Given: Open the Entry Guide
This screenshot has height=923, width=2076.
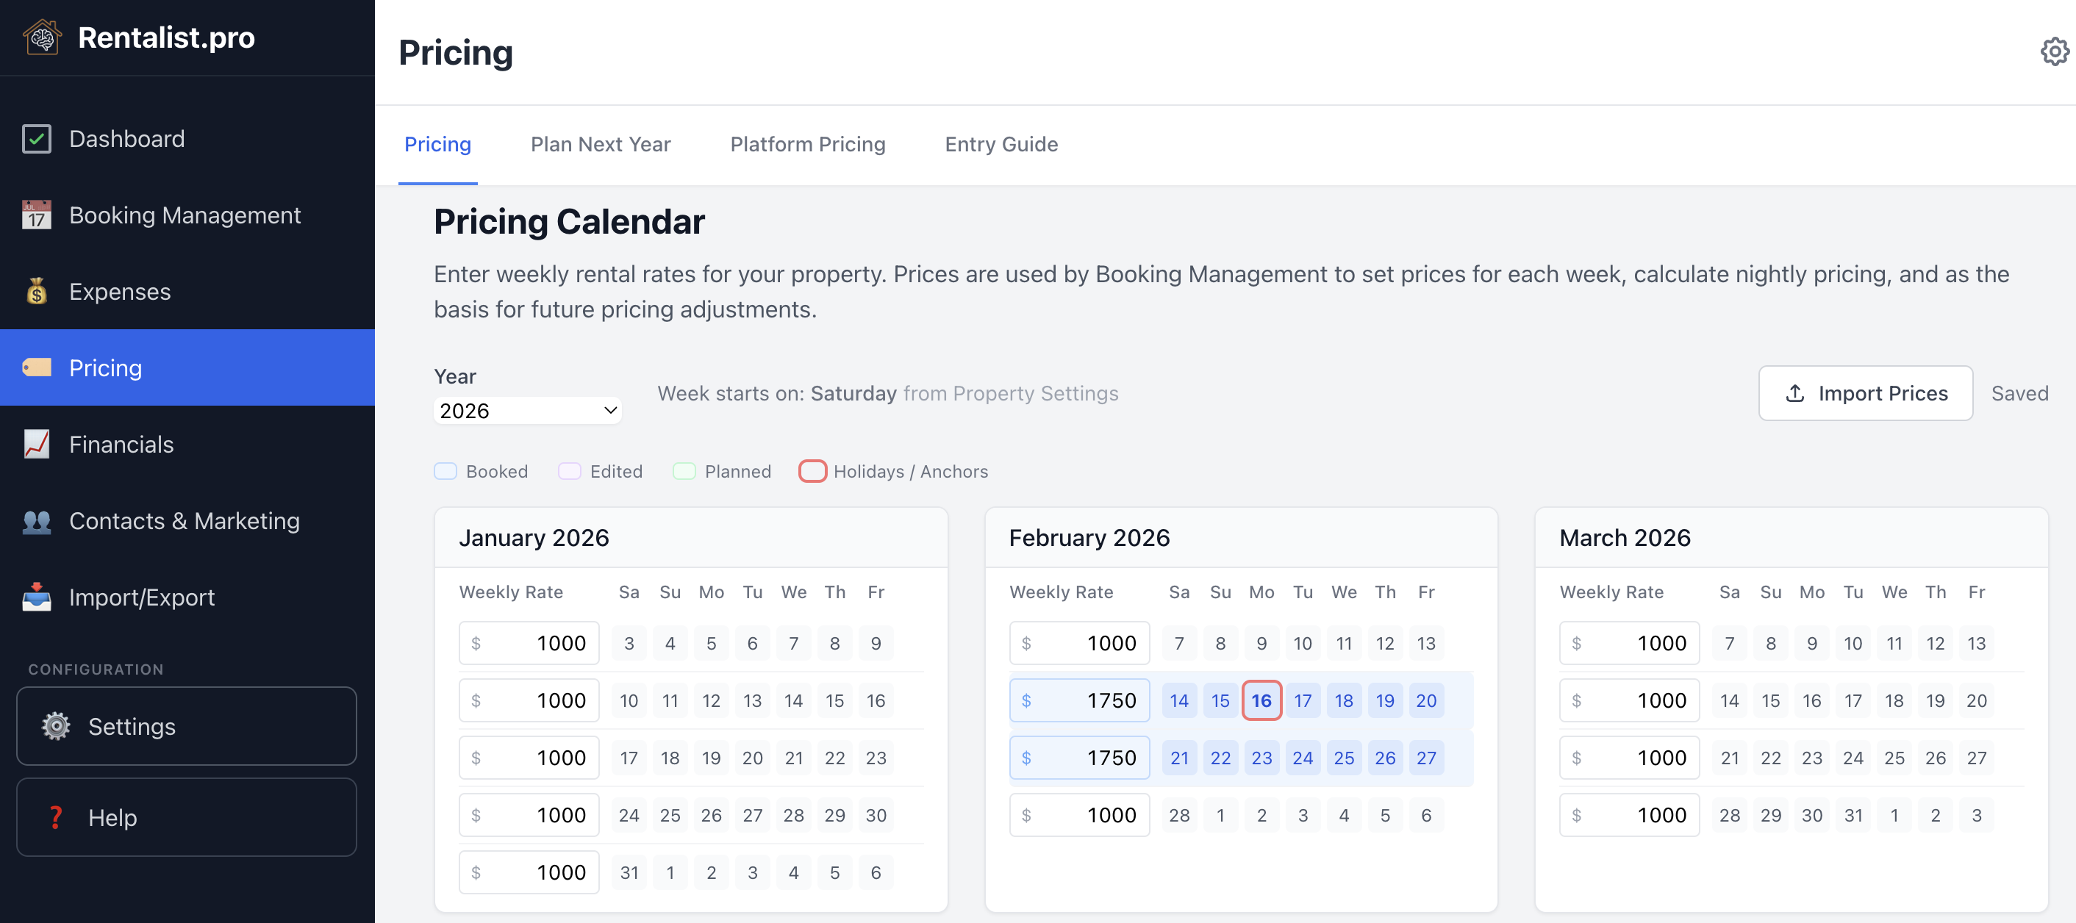Looking at the screenshot, I should pos(1001,144).
